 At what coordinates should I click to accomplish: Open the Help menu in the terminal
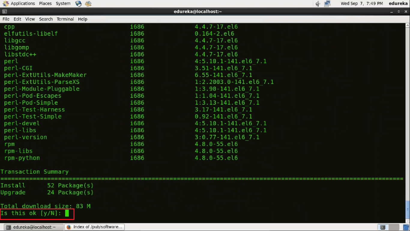(x=83, y=19)
